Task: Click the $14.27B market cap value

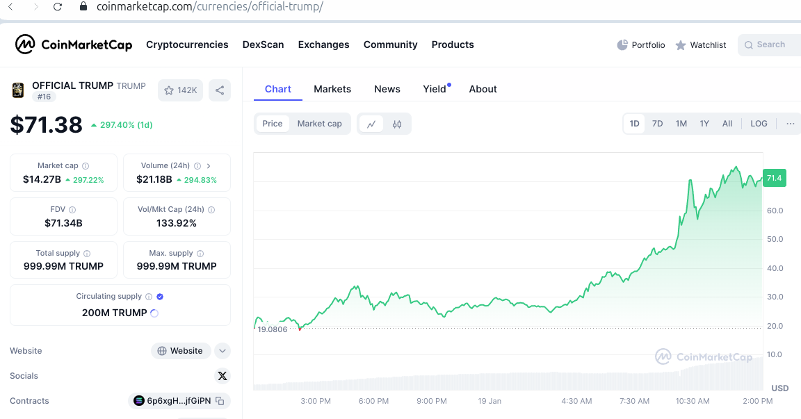Action: point(42,180)
